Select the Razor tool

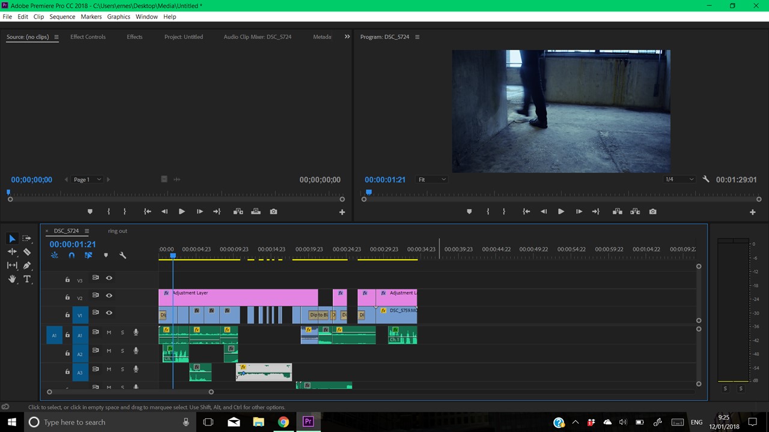tap(27, 252)
